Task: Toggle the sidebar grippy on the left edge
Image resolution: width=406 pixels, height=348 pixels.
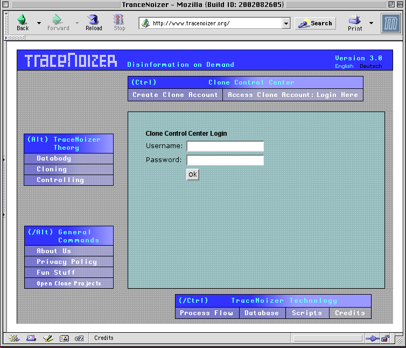Action: coord(4,186)
